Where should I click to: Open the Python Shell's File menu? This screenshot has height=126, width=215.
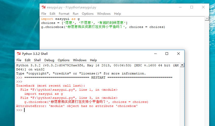click(19, 60)
